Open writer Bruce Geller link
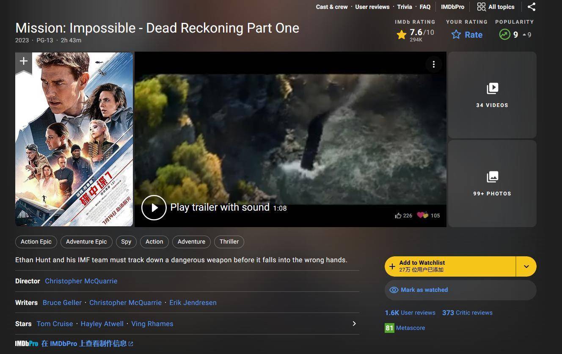562x354 pixels. tap(62, 303)
